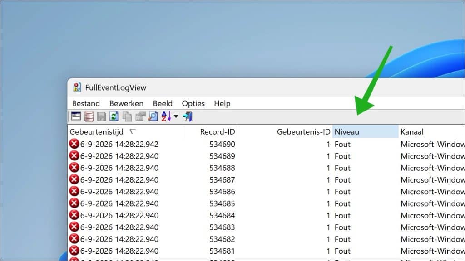Screen dimensions: 465x261
Task: Click the Fout level in row 534690
Action: [x=342, y=144]
